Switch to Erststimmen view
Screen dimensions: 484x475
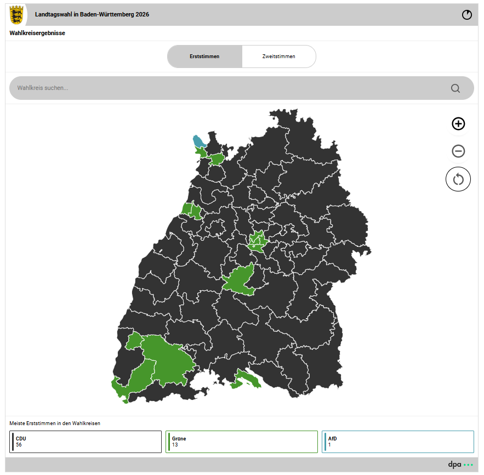tap(204, 56)
